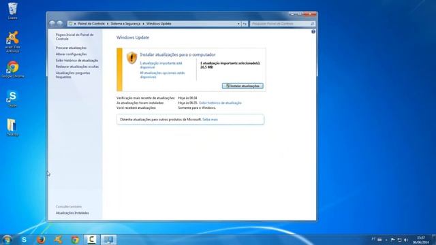Open the 1 atualização importante disponível link
The width and height of the screenshot is (436, 245).
161,65
